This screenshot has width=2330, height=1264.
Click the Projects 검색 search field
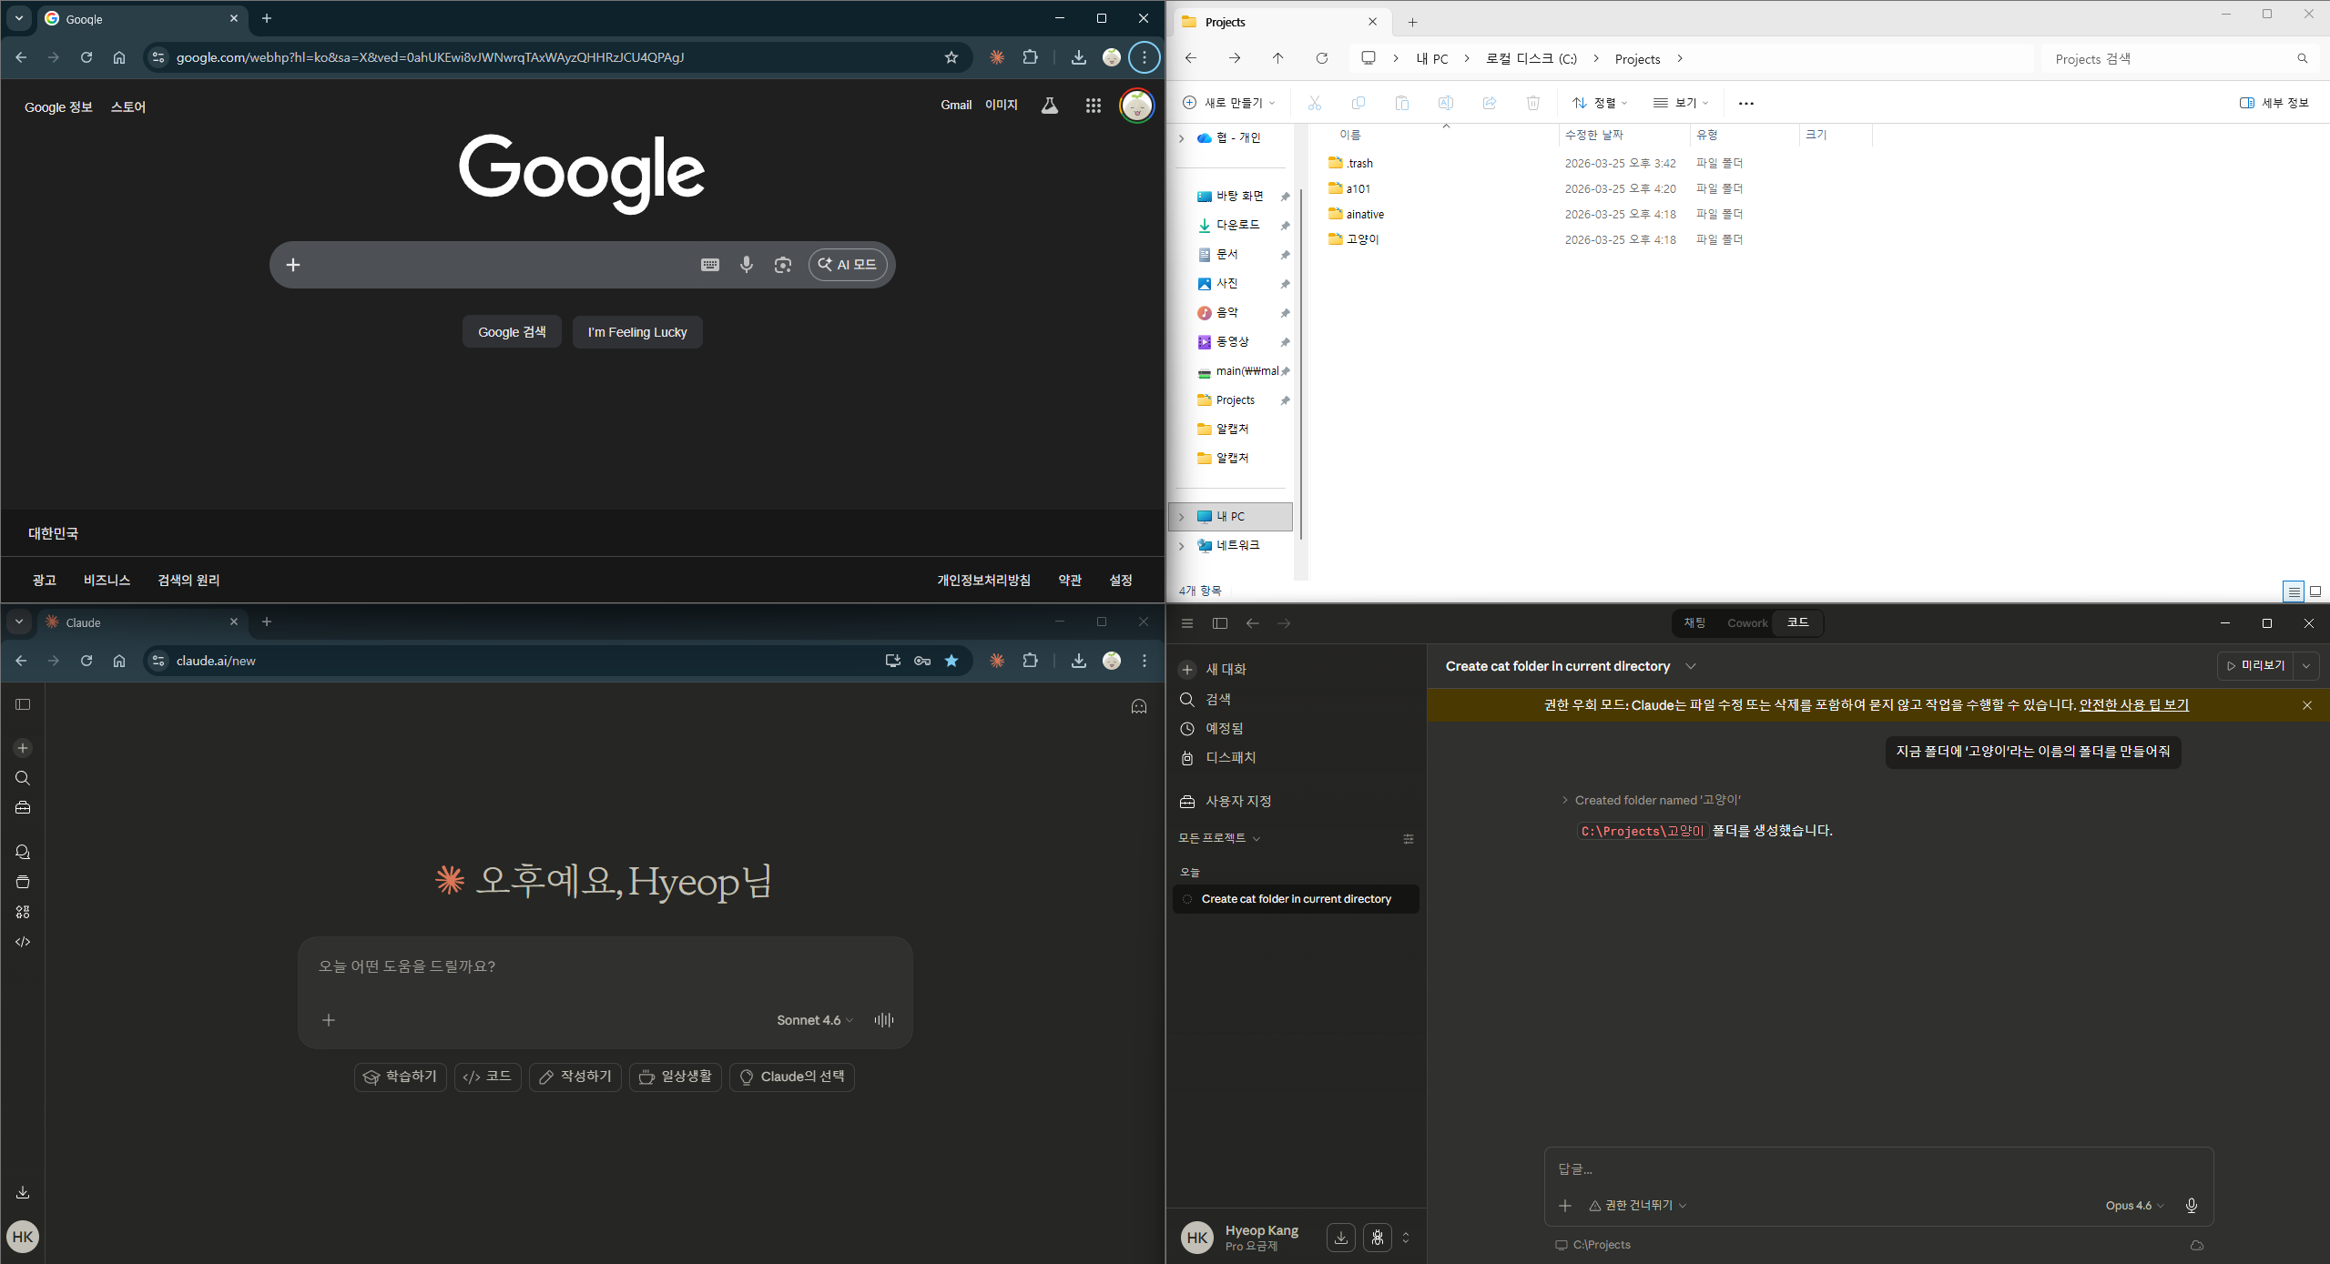(2167, 59)
